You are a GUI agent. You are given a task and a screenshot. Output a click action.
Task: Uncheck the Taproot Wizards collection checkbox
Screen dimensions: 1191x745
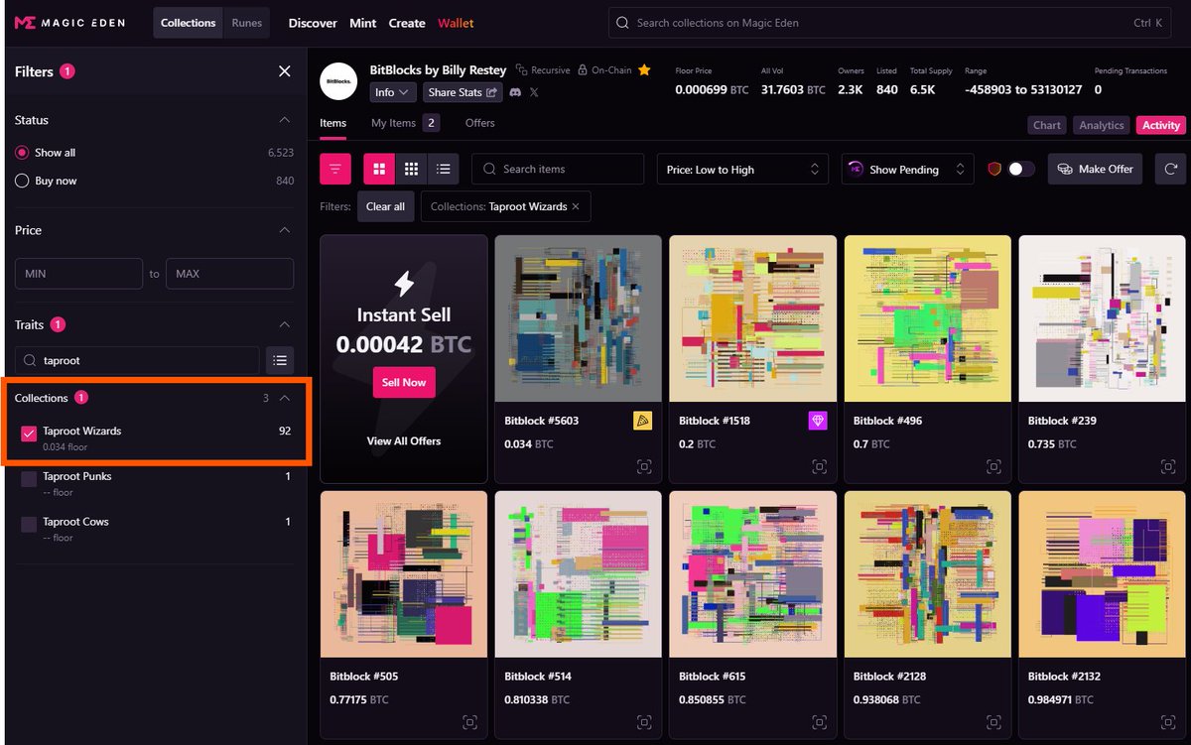click(29, 433)
